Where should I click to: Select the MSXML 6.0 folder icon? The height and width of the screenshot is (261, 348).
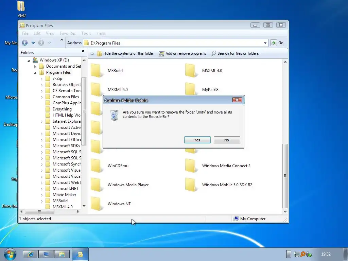(96, 89)
